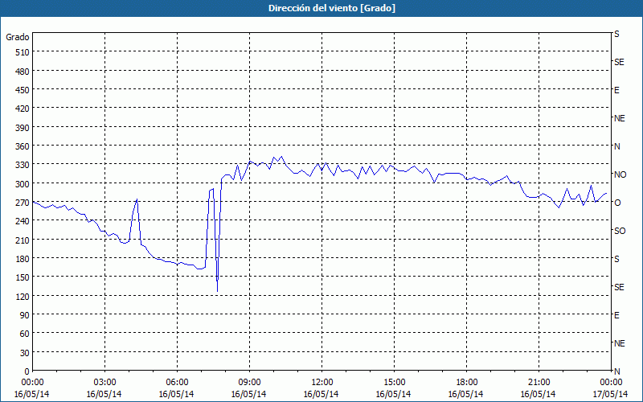Select the 330 y-axis value

point(23,165)
